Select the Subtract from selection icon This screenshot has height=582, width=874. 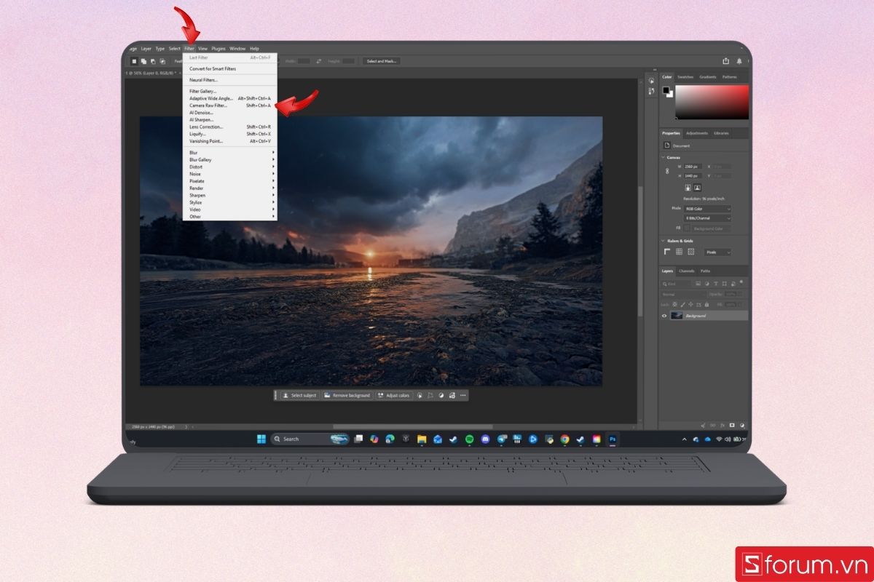tap(152, 61)
